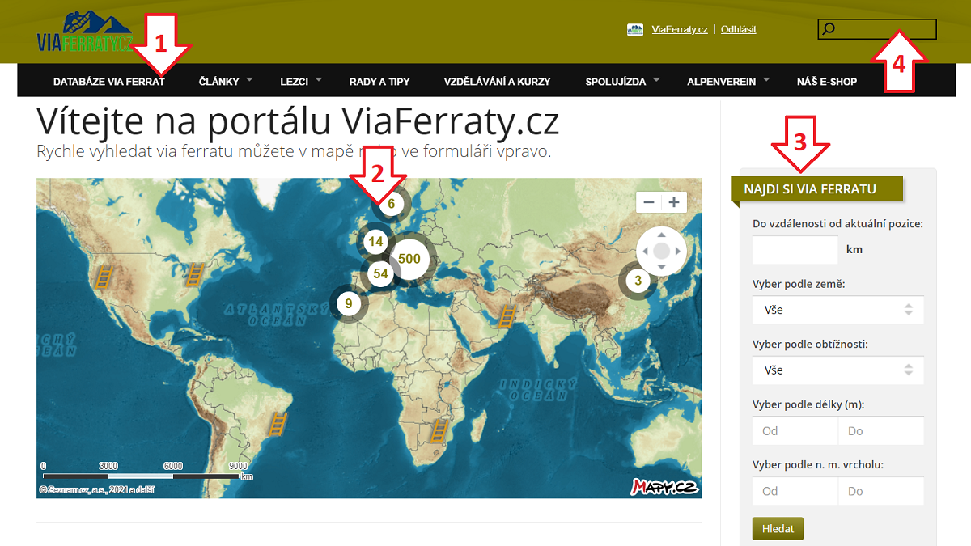Viewport: 971px width, 546px height.
Task: Expand the large cluster with 500 ferratas
Action: click(x=409, y=259)
